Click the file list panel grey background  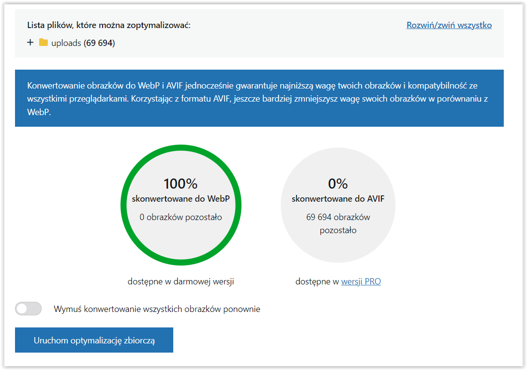pyautogui.click(x=259, y=33)
